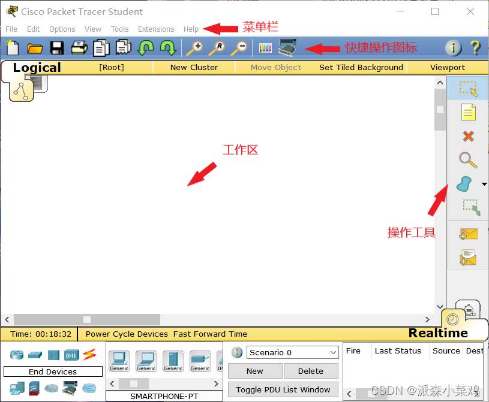Open the File menu
The height and width of the screenshot is (402, 489).
[11, 29]
